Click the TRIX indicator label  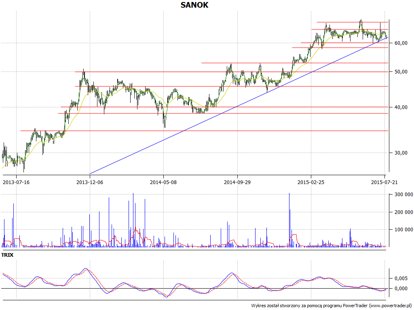7,255
